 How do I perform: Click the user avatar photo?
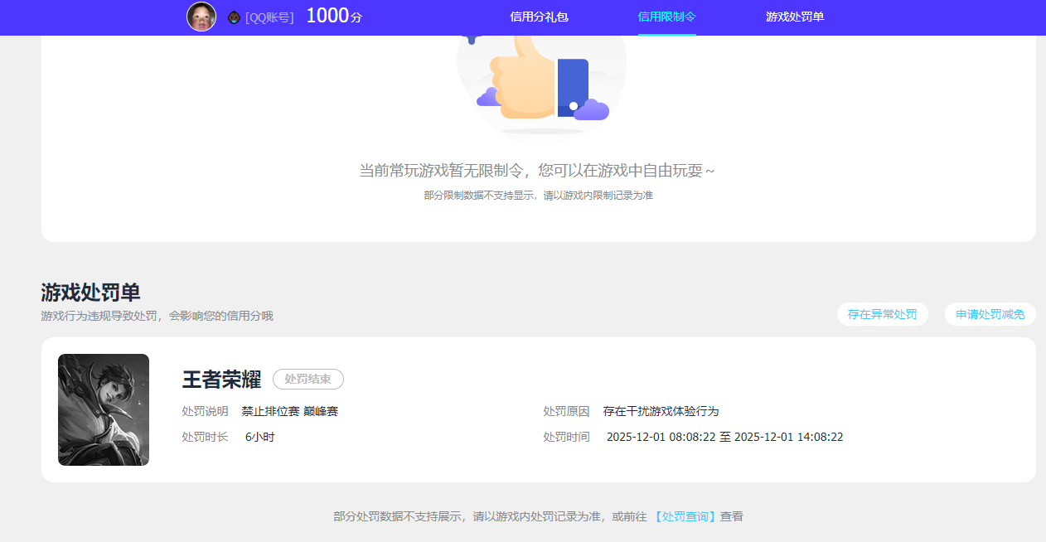click(x=201, y=17)
